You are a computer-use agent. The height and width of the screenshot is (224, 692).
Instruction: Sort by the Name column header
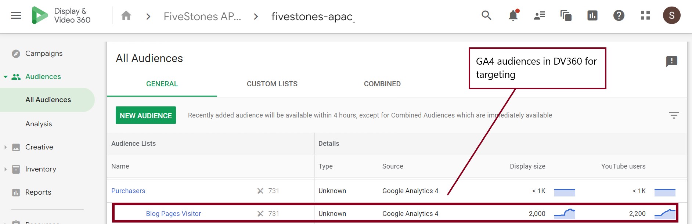click(120, 166)
